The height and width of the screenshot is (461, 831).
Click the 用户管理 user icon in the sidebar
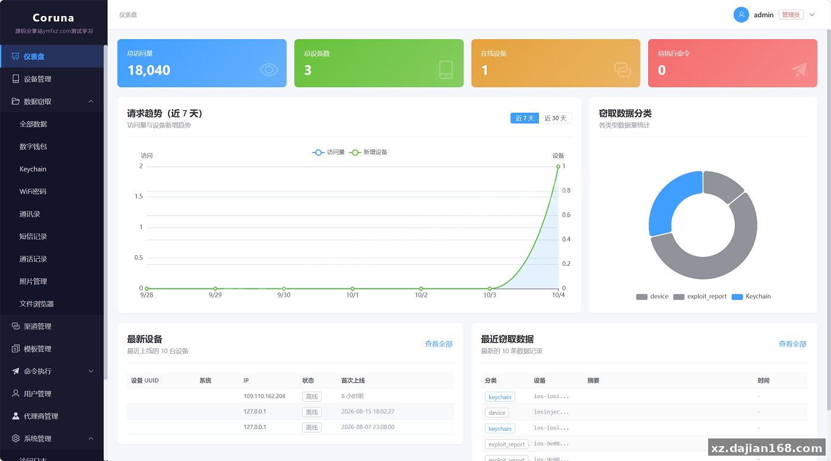point(16,394)
